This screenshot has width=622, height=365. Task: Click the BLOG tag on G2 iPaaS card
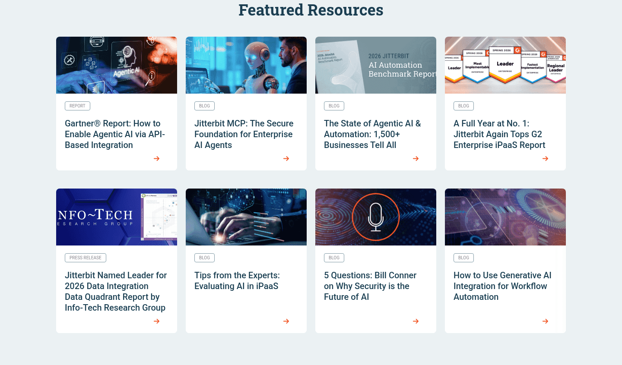click(463, 106)
